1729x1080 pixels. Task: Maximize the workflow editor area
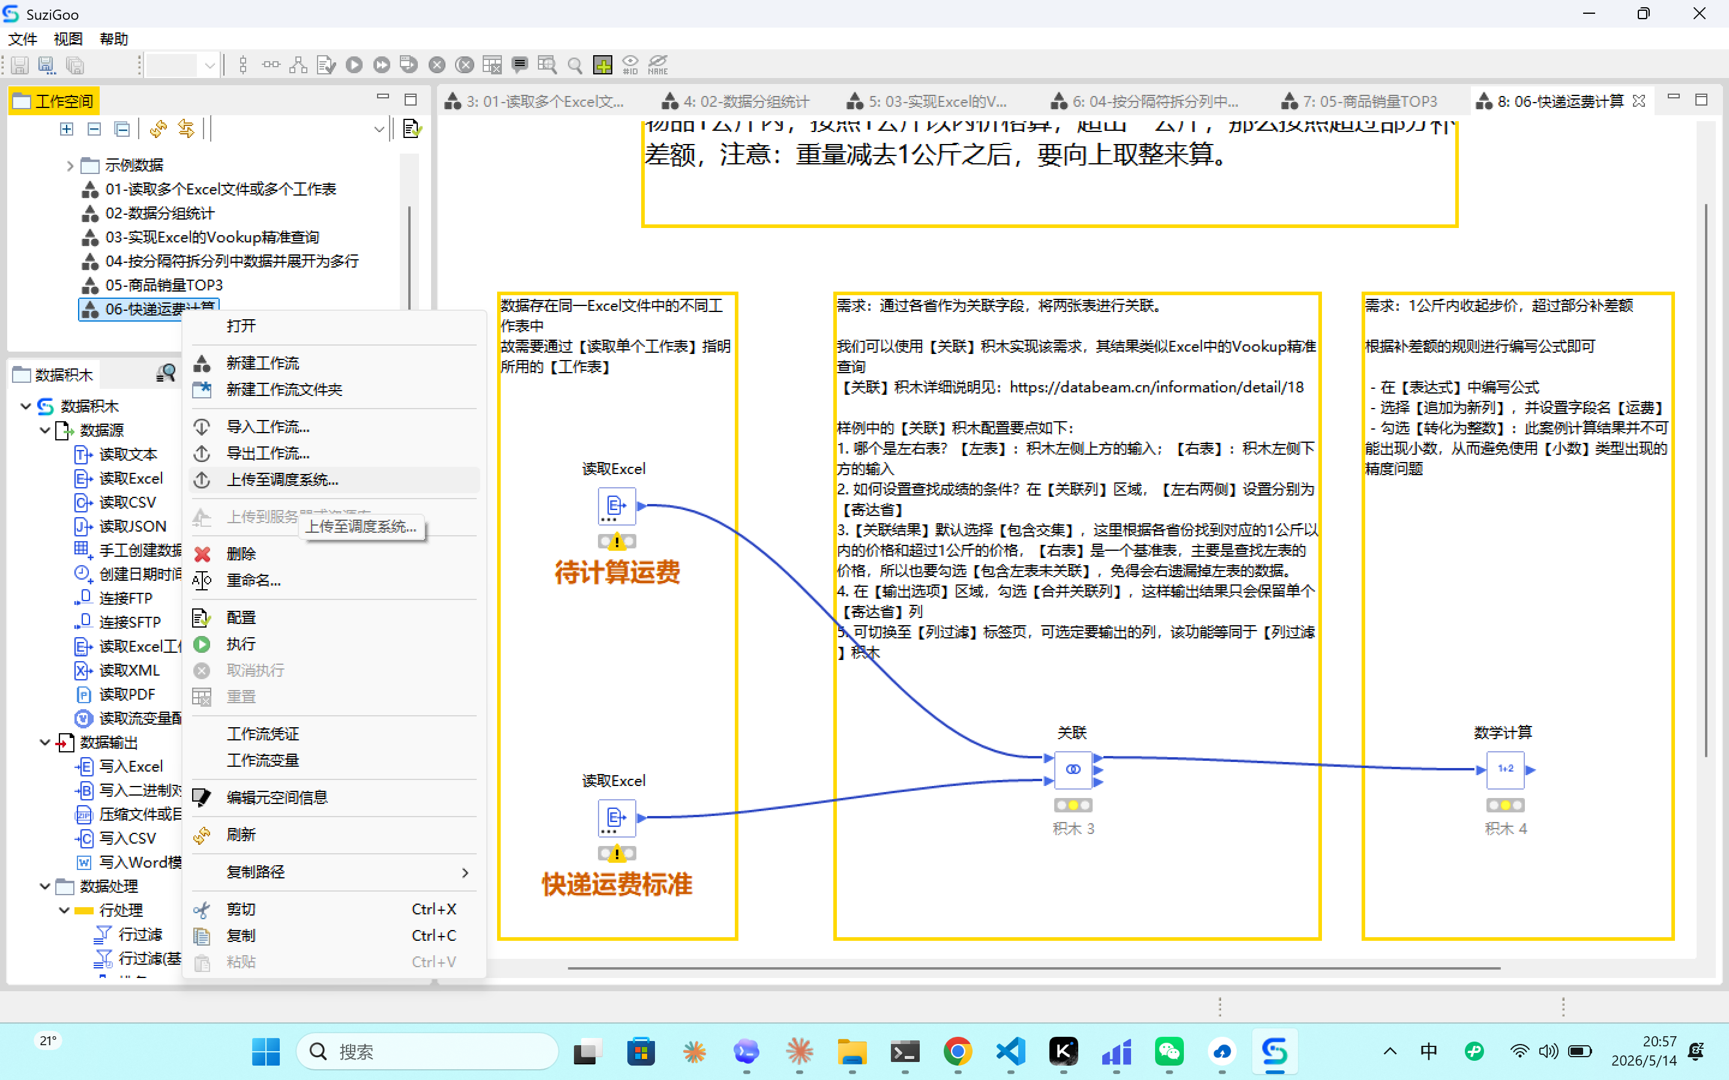(1701, 99)
